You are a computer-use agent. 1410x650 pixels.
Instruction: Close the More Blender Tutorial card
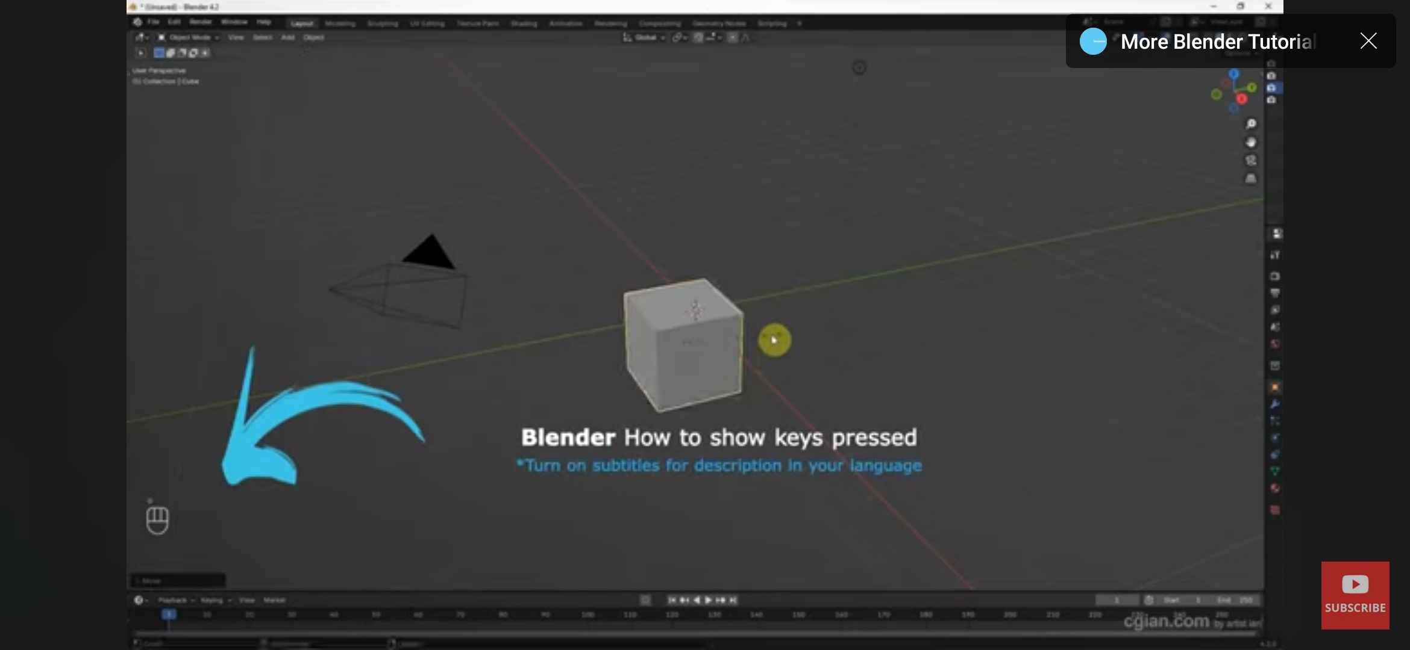[x=1368, y=41]
